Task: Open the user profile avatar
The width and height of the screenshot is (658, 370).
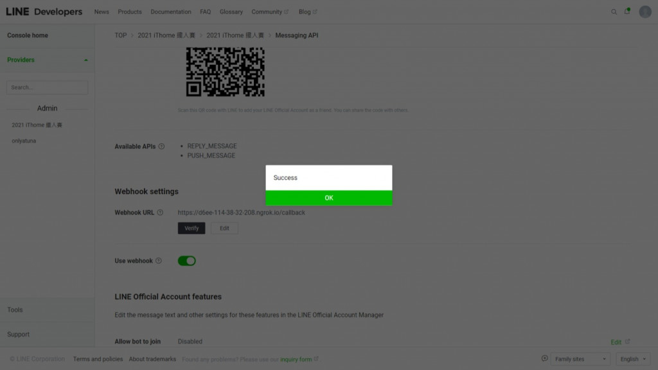Action: tap(645, 12)
